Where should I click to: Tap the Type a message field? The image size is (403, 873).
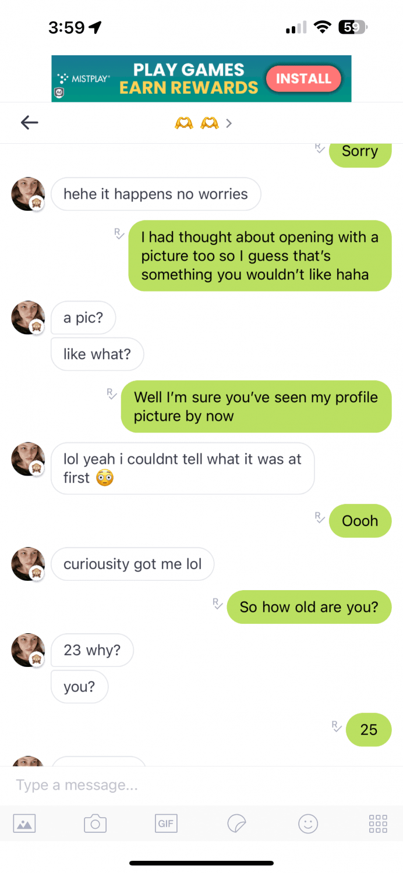click(x=116, y=785)
